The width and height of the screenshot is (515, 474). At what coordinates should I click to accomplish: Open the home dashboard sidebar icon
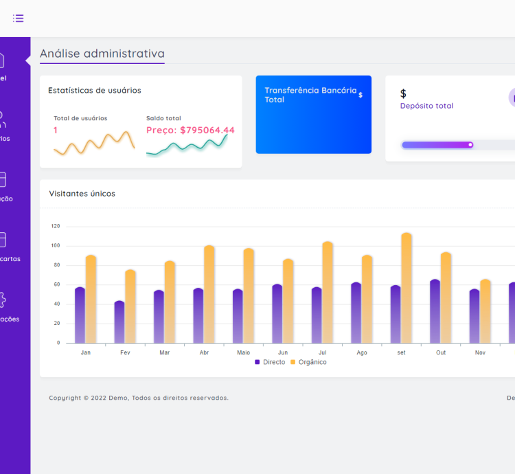[x=1, y=60]
